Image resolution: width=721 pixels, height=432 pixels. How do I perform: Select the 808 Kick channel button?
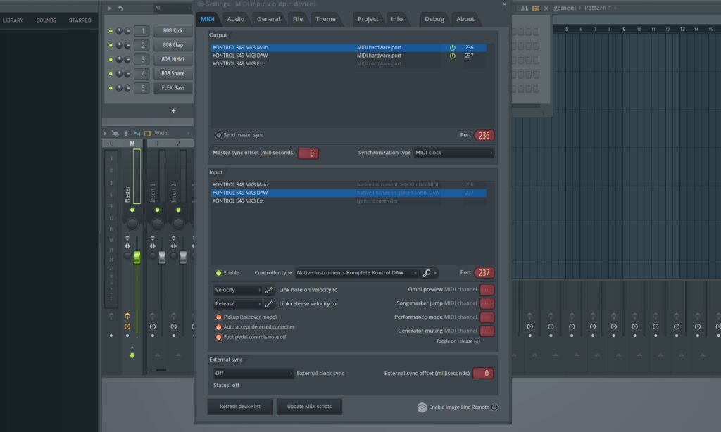(x=173, y=31)
